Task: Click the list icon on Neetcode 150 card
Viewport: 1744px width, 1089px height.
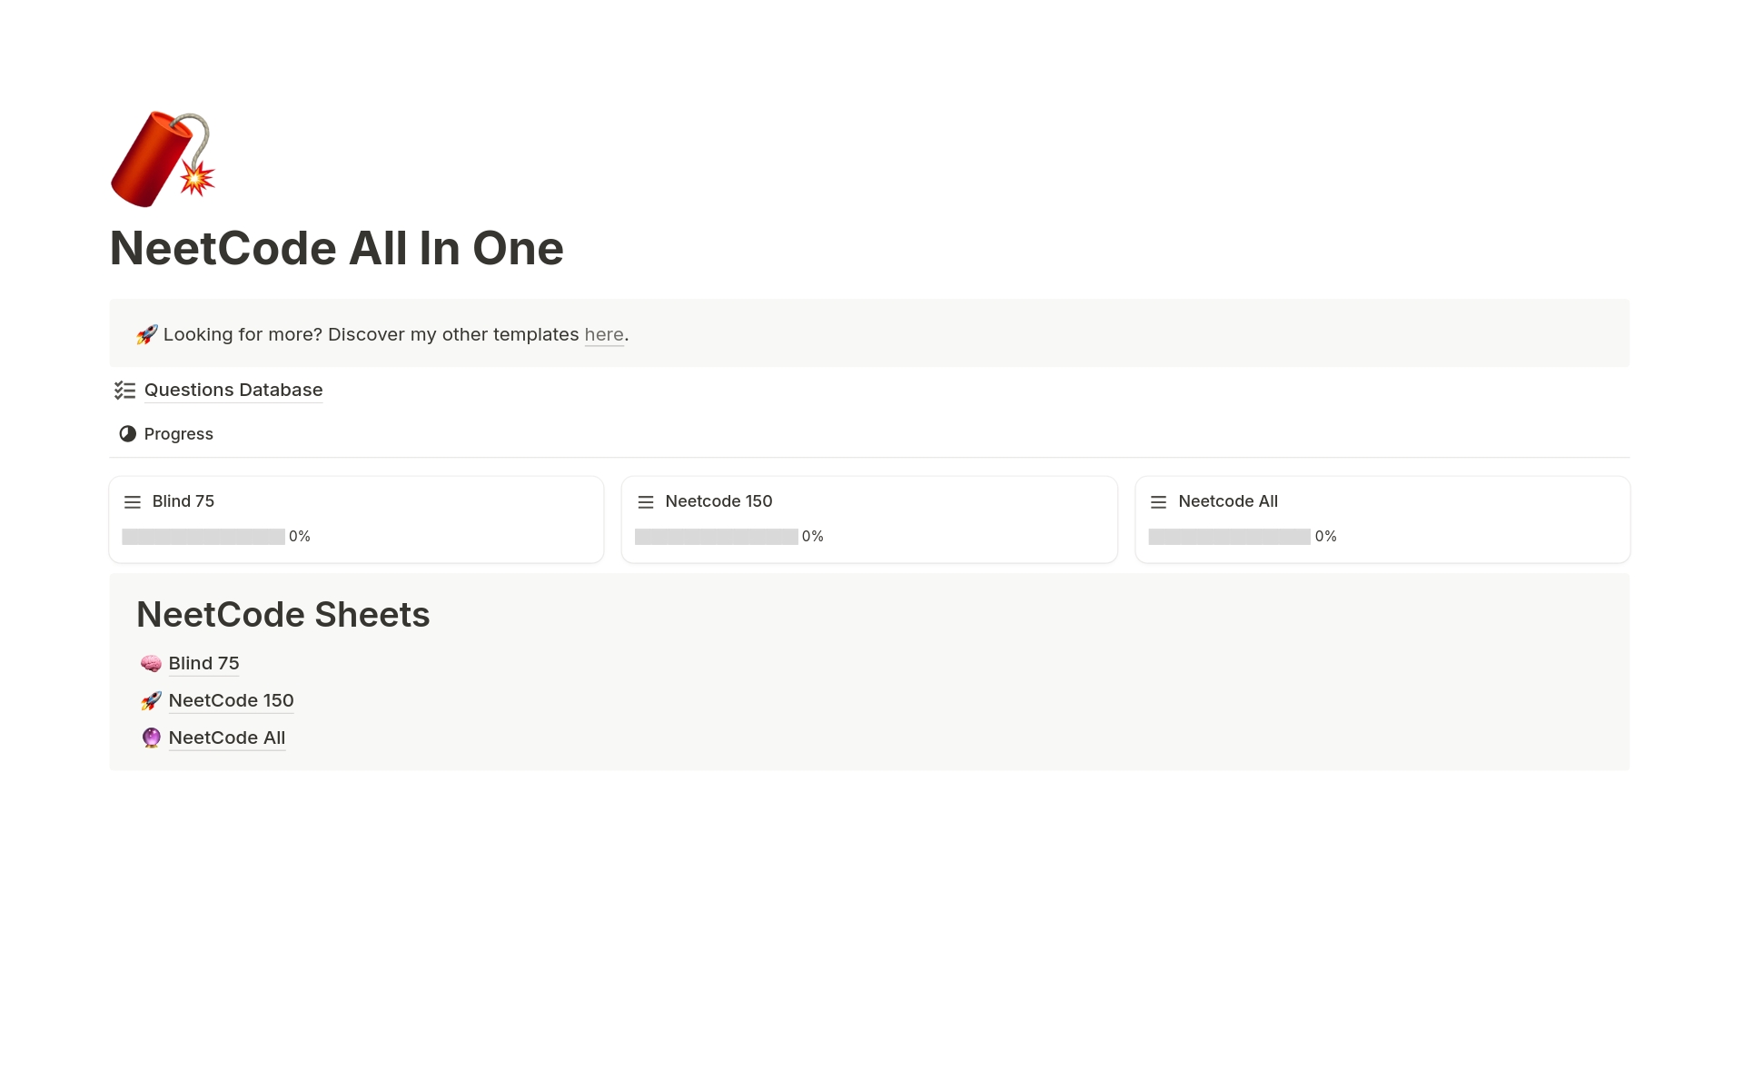Action: 646,502
